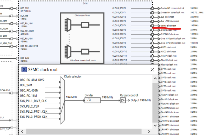Select SYS_PLL2_PFD1_CLK selector input

pyautogui.click(x=34, y=111)
